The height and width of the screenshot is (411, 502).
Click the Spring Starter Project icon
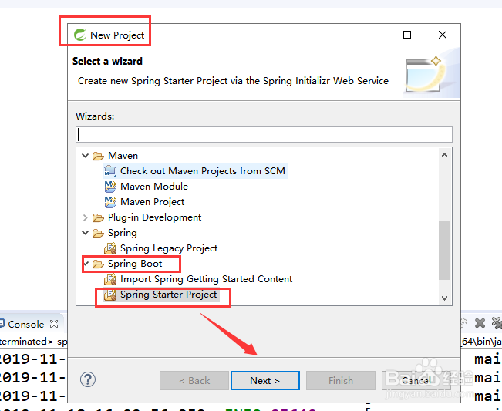110,295
